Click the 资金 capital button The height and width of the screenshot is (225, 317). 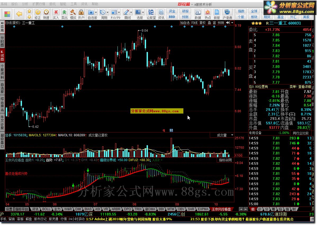click(x=172, y=11)
